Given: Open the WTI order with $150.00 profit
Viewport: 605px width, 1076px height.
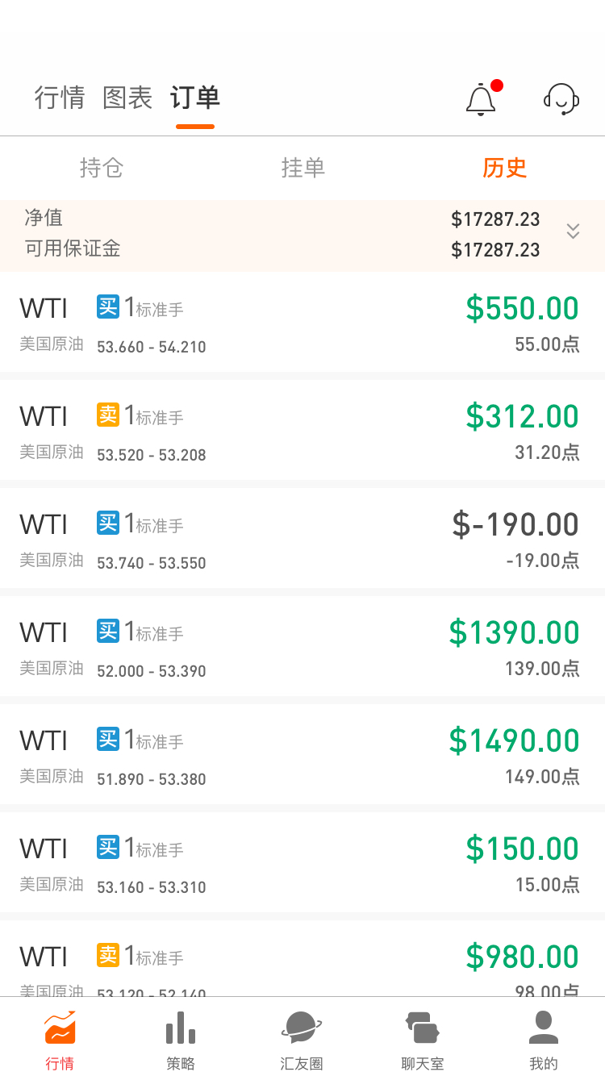Looking at the screenshot, I should (x=302, y=862).
